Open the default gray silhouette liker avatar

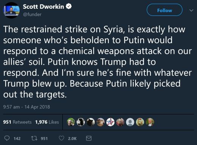pos(130,122)
